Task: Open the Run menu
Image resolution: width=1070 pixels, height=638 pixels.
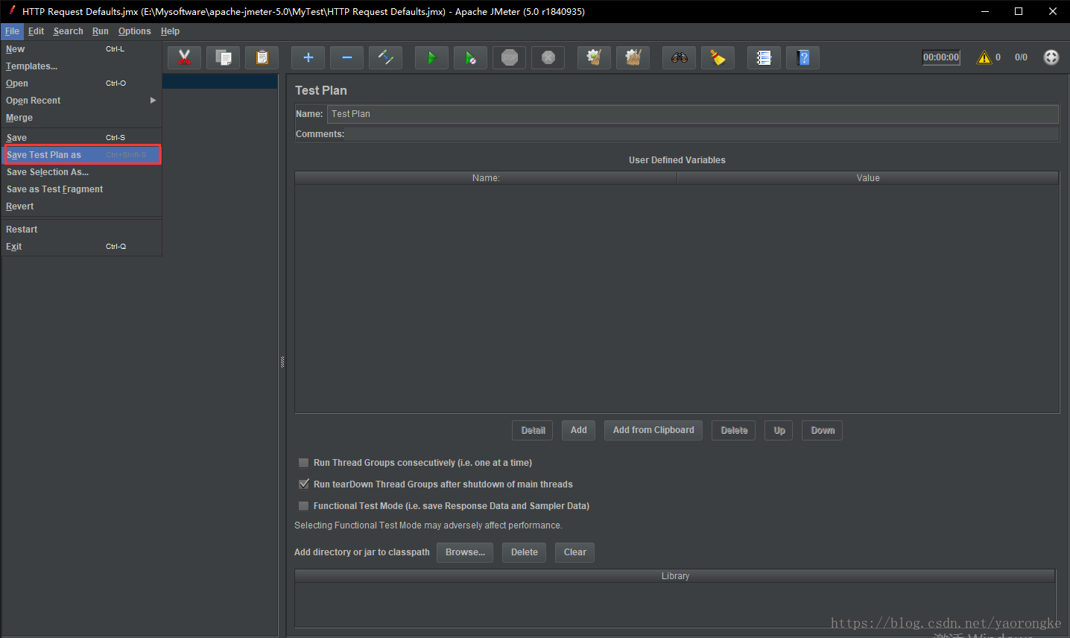Action: (x=101, y=31)
